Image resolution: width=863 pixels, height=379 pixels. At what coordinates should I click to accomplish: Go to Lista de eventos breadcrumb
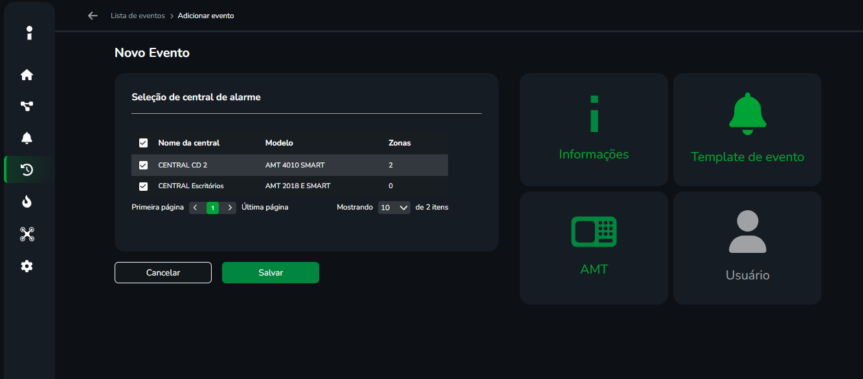(x=137, y=16)
